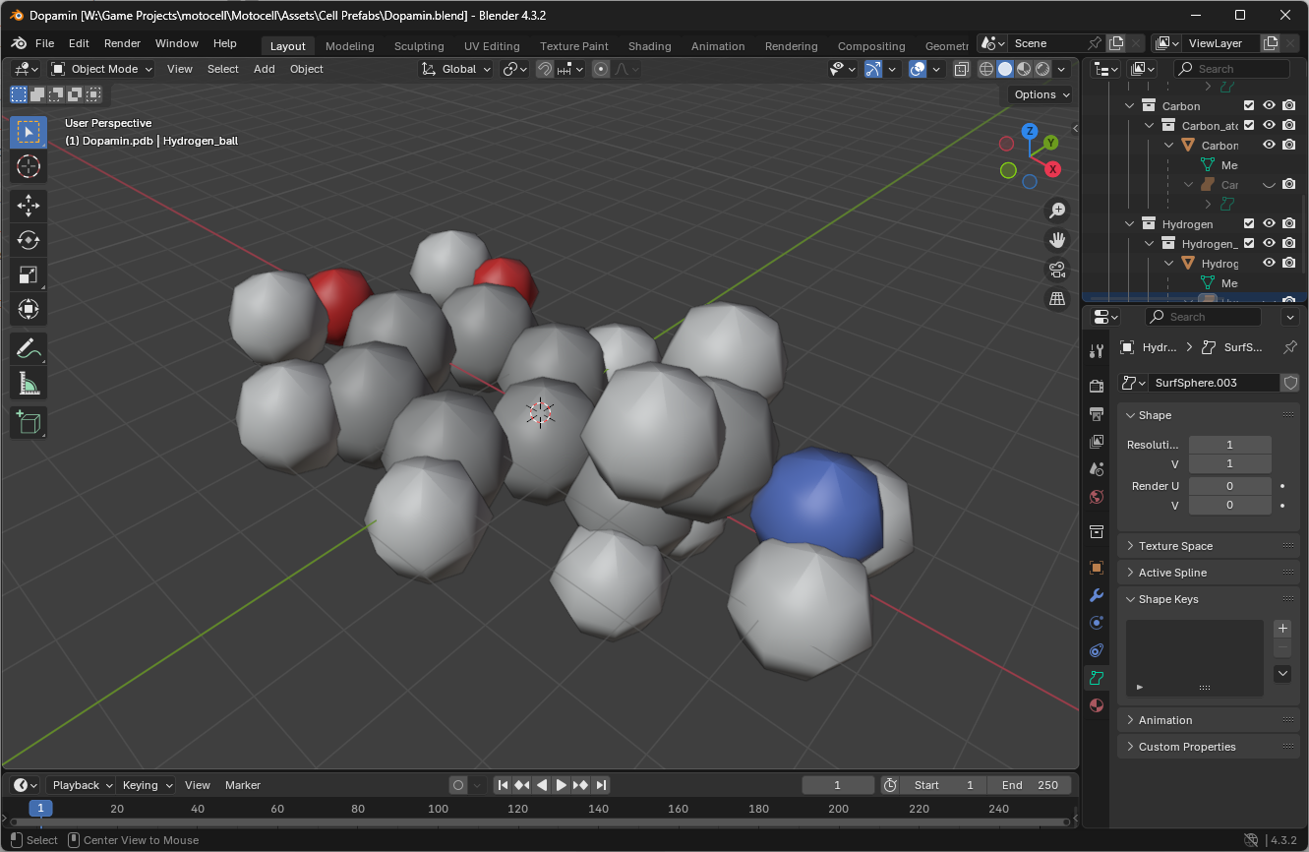Open the Render menu
Screen dimensions: 1309x852
pyautogui.click(x=122, y=43)
